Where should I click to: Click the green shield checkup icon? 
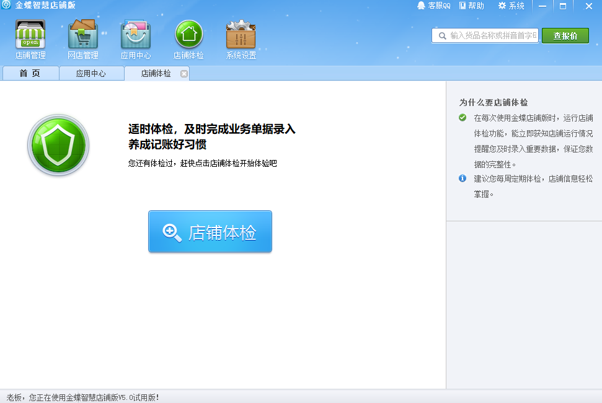pyautogui.click(x=58, y=145)
